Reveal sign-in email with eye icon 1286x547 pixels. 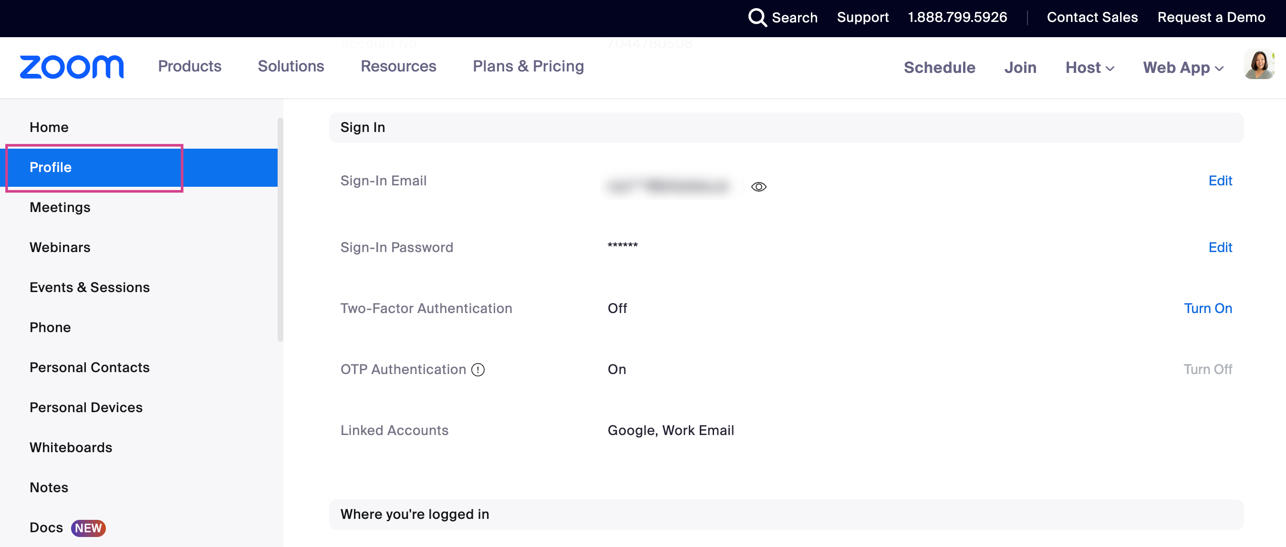(758, 186)
